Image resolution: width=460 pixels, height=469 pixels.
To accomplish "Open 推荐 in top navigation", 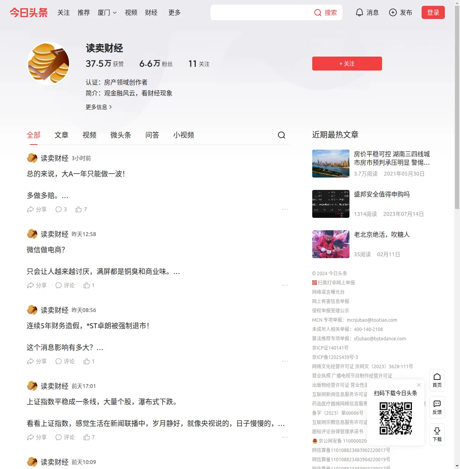I will [84, 12].
